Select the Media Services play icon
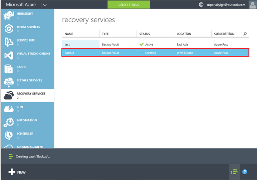The height and width of the screenshot is (180, 257). 9,29
